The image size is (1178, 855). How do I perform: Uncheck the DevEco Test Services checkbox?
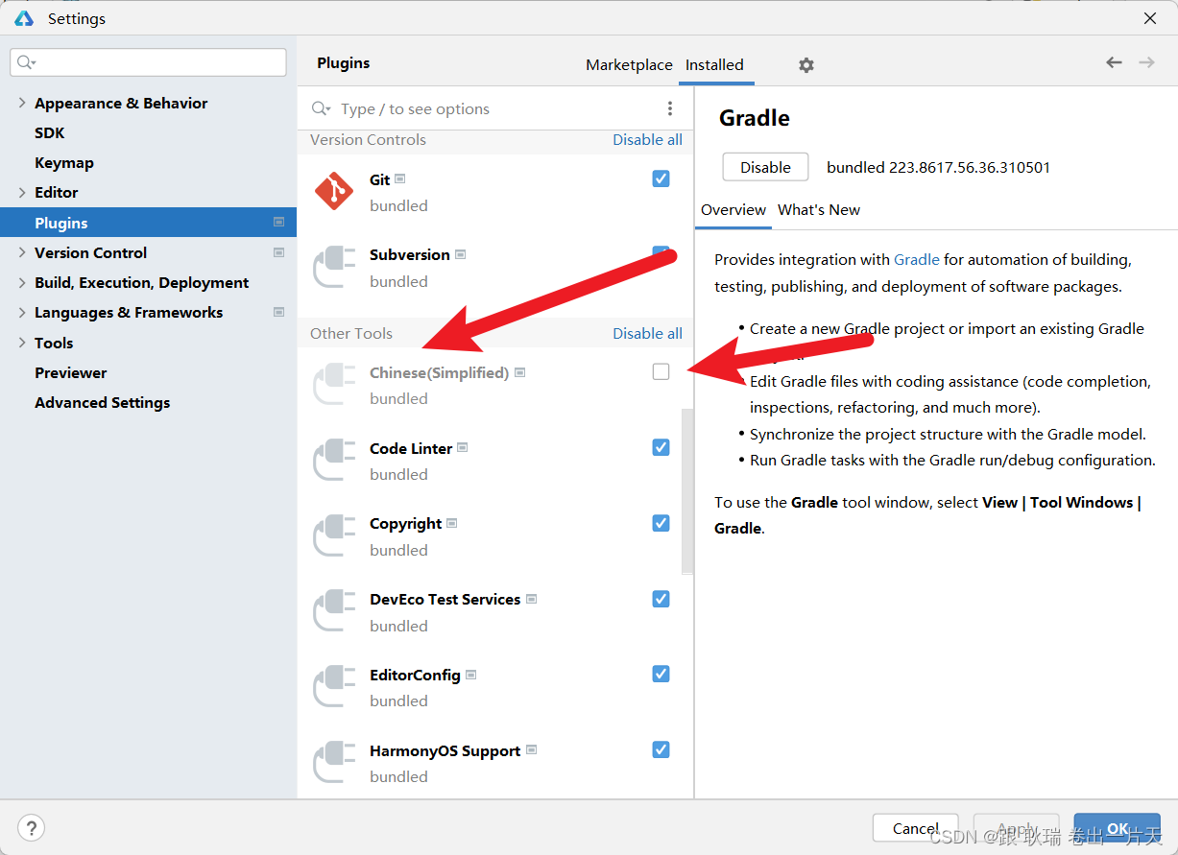click(661, 599)
